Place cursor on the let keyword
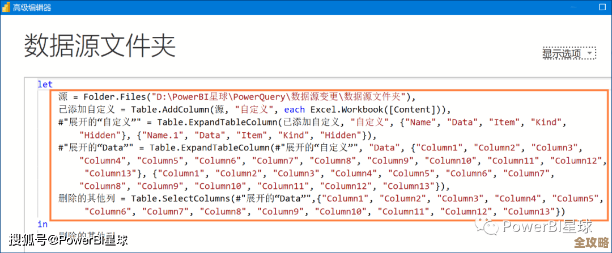This screenshot has width=612, height=253. pyautogui.click(x=45, y=84)
